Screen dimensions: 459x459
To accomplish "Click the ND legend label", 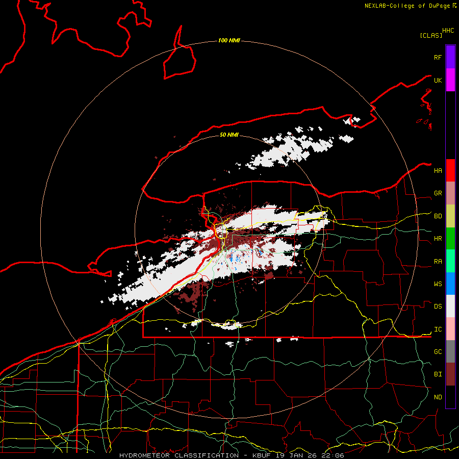I will (x=438, y=397).
